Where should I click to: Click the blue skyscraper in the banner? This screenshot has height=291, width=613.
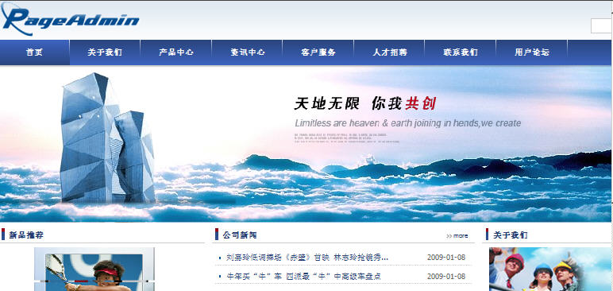(106, 138)
